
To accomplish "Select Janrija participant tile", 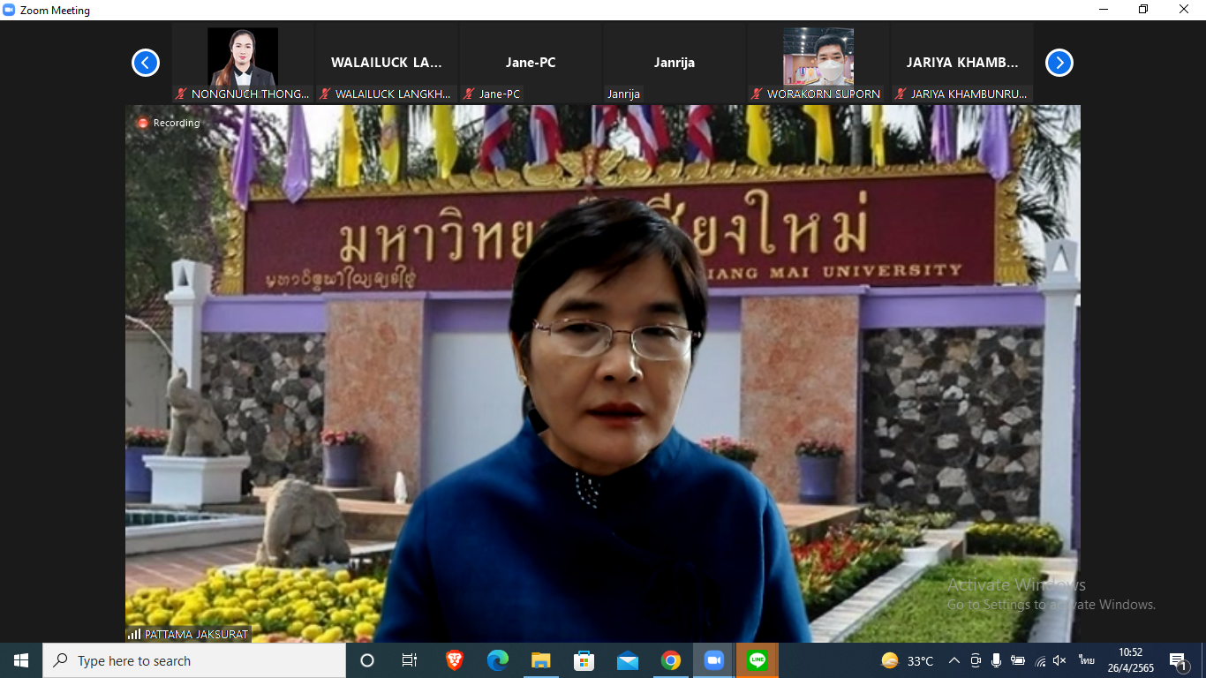I will tap(675, 64).
